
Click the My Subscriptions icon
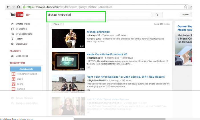(x=12, y=34)
